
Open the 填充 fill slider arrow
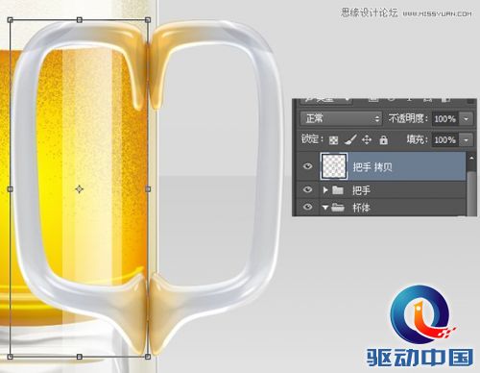(466, 140)
